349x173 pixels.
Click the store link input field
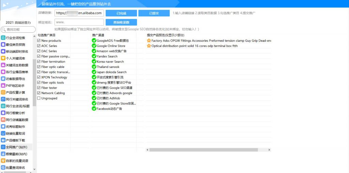tap(79, 13)
